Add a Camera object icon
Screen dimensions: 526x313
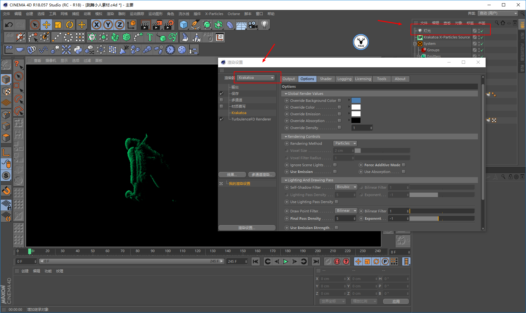(253, 25)
